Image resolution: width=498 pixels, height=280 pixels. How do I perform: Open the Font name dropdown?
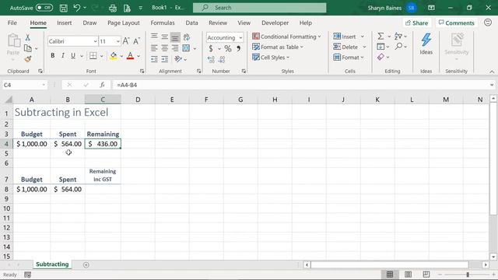tap(95, 41)
